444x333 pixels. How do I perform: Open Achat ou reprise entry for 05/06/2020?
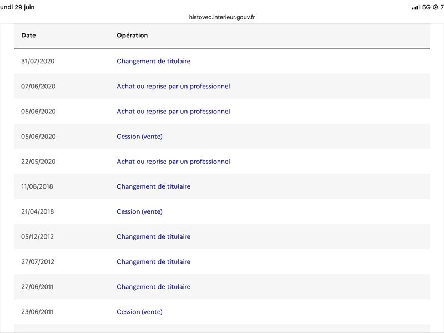(x=173, y=112)
